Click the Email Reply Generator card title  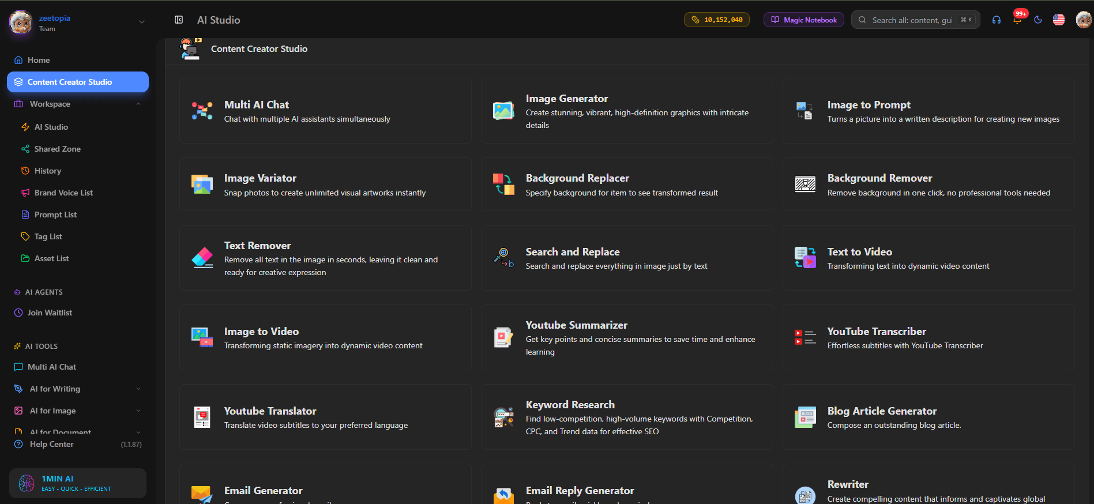pos(580,491)
